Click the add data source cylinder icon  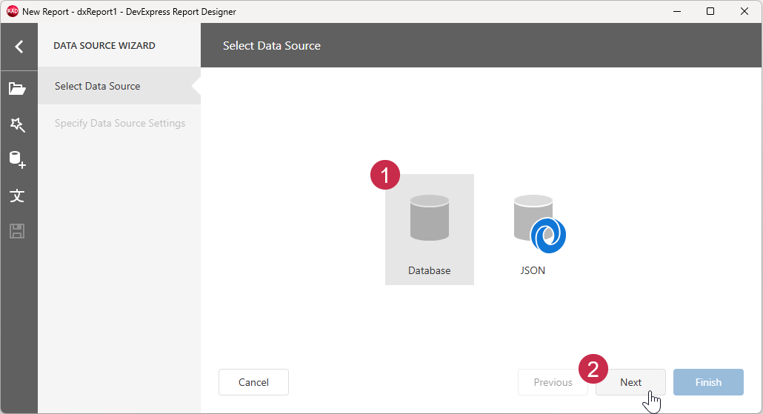(x=18, y=160)
